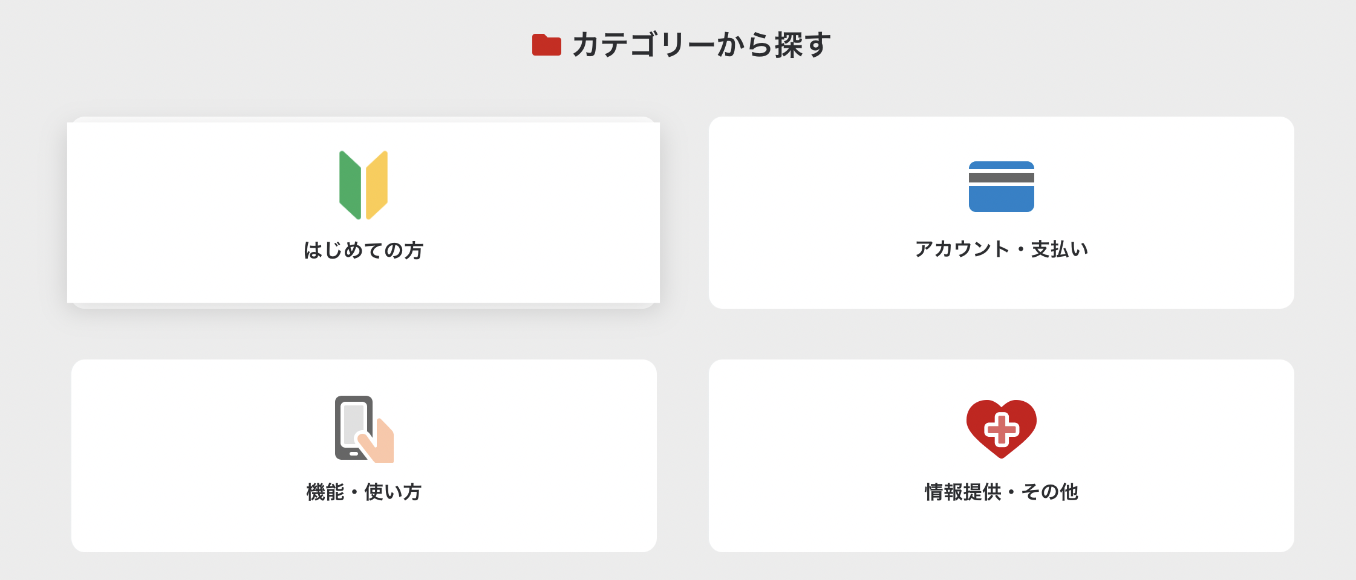
Task: Click the red folder icon in heading
Action: [x=546, y=45]
